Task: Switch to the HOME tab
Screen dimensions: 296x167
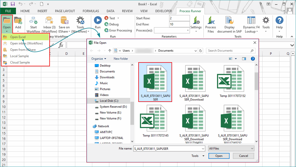Action: (x=25, y=11)
